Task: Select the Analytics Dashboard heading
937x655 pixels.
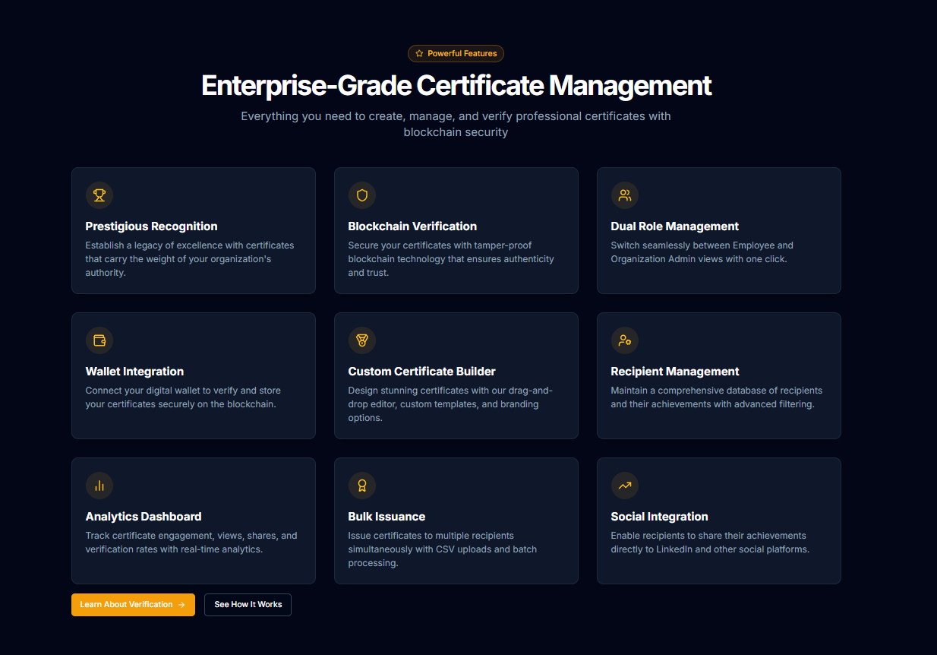Action: click(x=144, y=517)
